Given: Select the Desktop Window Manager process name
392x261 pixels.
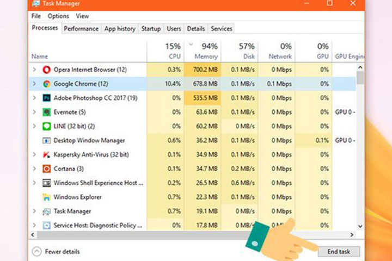Looking at the screenshot, I should [x=89, y=141].
